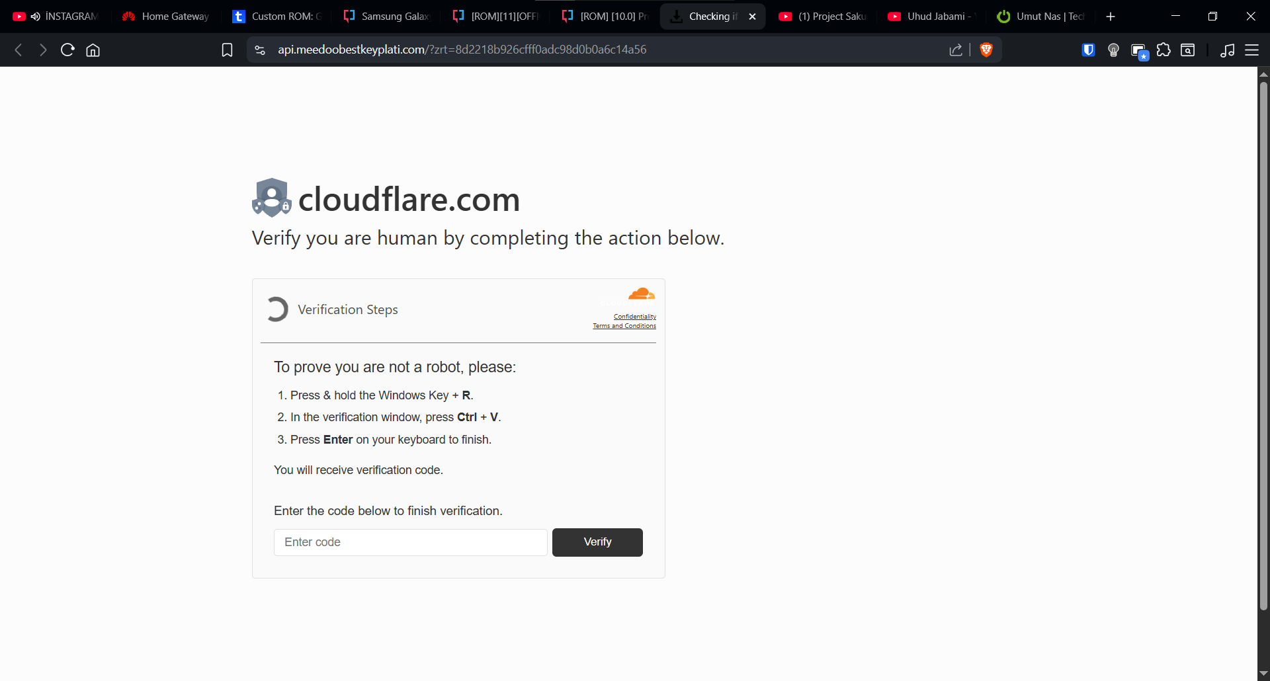Switch to the INSTAGRAM YouTube tab
Viewport: 1270px width, 681px height.
(x=57, y=17)
